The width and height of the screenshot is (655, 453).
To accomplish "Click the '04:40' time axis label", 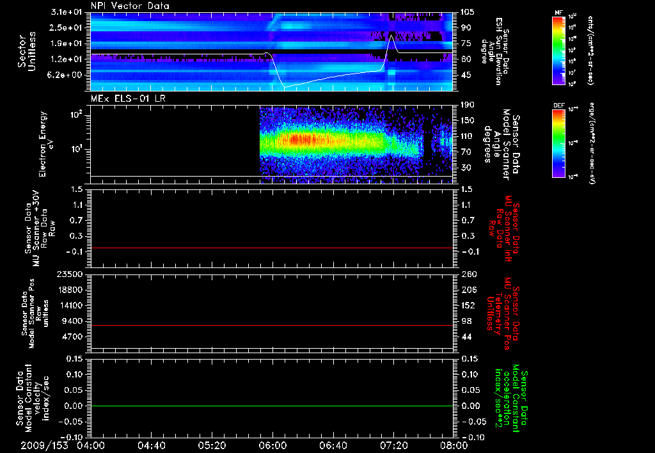I will tap(151, 445).
